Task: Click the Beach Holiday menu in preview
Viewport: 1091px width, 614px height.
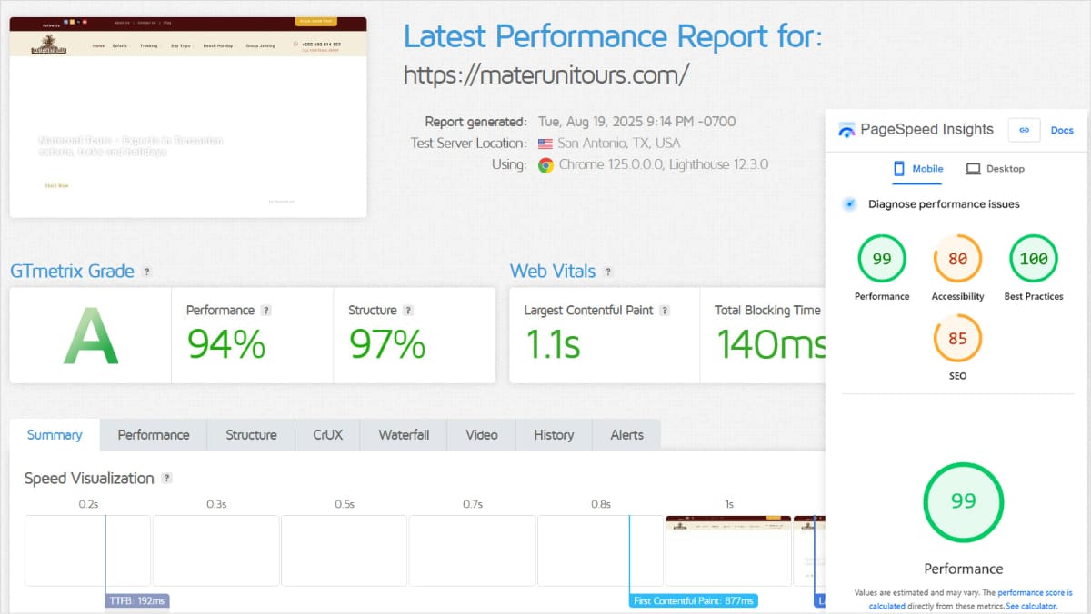Action: (218, 45)
